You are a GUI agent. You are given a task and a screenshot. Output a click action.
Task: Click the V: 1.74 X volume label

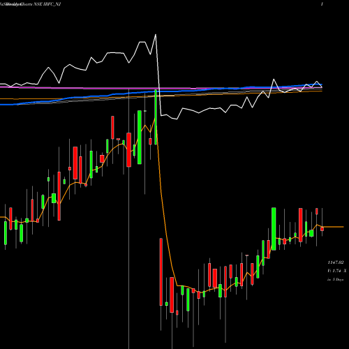click(336, 271)
